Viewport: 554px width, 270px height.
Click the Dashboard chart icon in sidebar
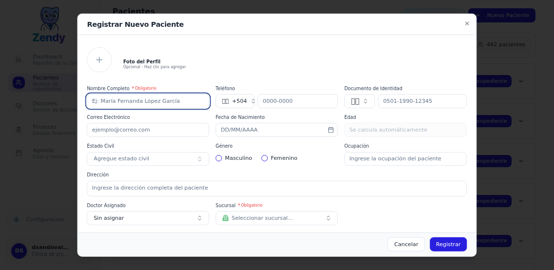pyautogui.click(x=19, y=59)
